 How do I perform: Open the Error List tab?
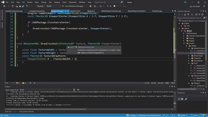[8, 111]
